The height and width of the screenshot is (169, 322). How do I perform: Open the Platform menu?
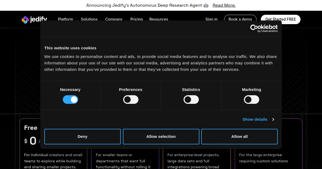click(x=65, y=19)
